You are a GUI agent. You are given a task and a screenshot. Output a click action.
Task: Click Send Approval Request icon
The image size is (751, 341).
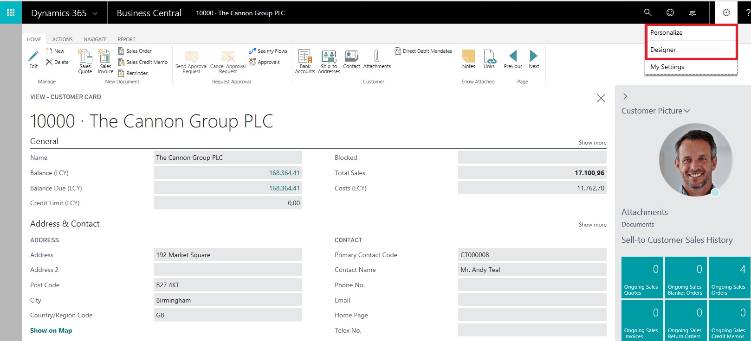(x=191, y=56)
